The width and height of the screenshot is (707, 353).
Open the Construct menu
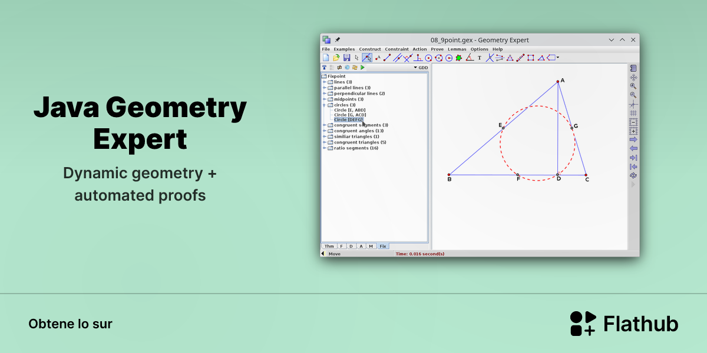pyautogui.click(x=370, y=49)
